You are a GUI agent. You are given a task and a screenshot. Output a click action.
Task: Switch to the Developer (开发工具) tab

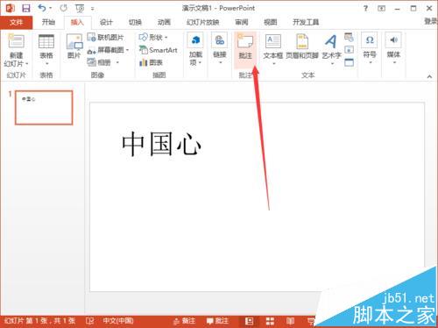point(306,22)
